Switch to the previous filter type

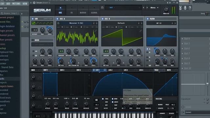[x=172, y=23]
